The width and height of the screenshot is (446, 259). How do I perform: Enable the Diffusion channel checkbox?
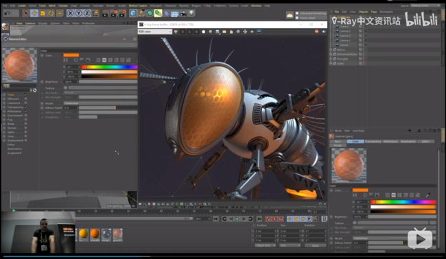(x=25, y=99)
